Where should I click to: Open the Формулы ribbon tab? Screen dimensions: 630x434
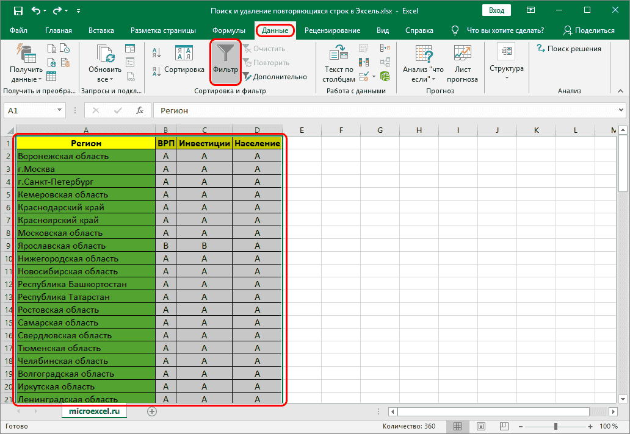coord(228,29)
